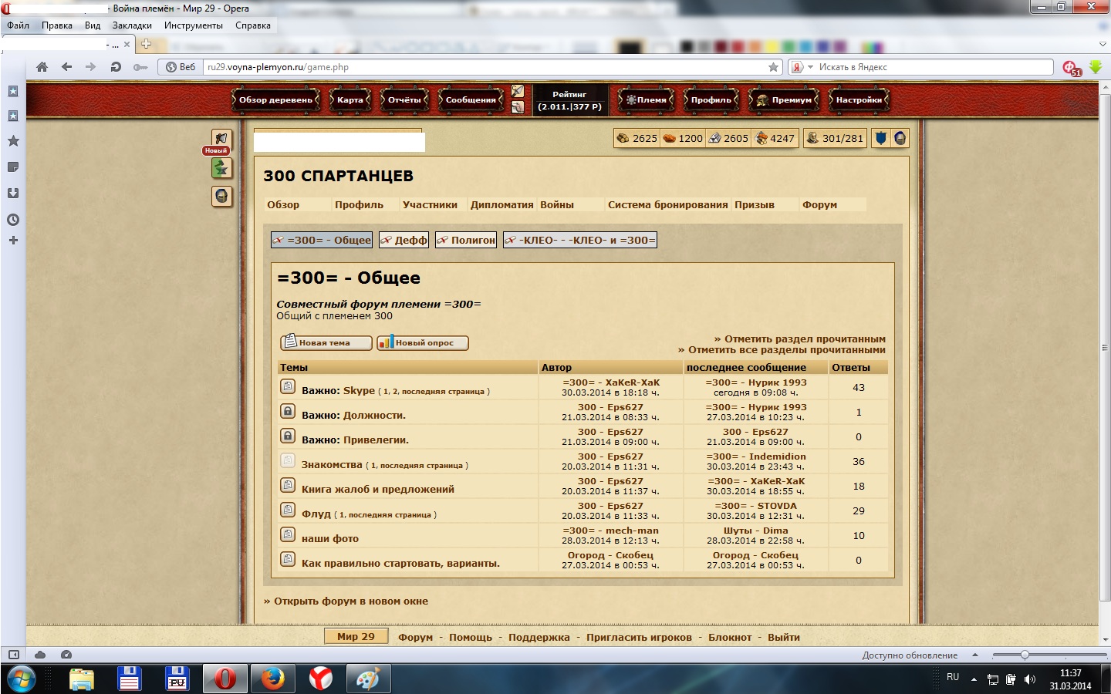Select the Дефф forum section
The height and width of the screenshot is (694, 1111).
point(404,240)
